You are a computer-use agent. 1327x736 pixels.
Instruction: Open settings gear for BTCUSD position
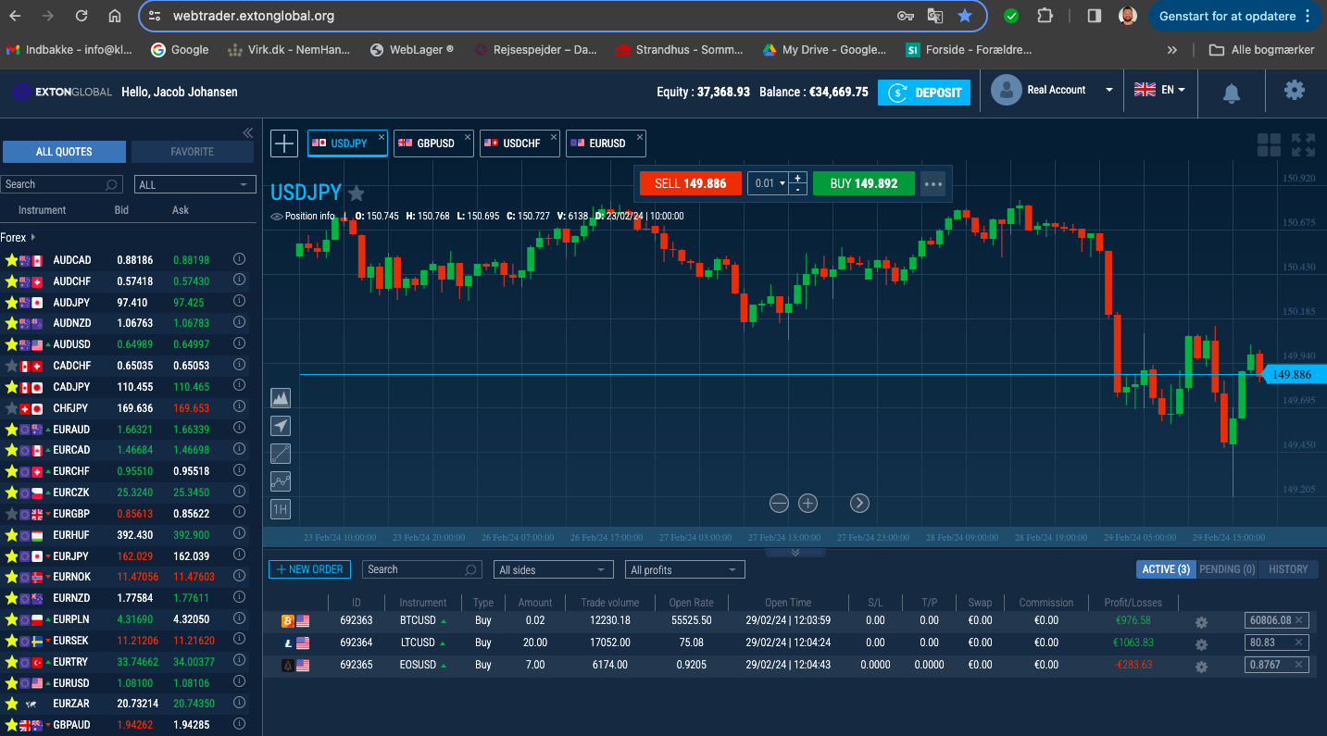pyautogui.click(x=1201, y=622)
